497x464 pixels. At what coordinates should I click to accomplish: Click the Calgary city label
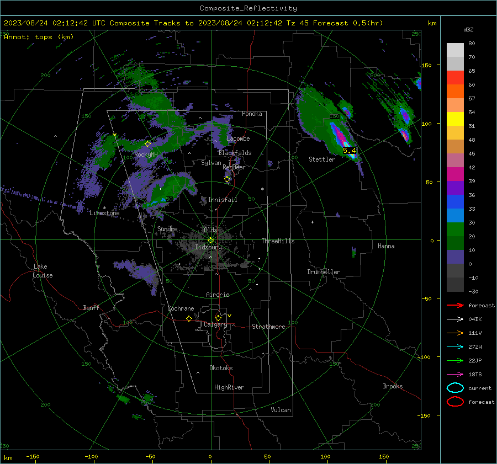[215, 324]
